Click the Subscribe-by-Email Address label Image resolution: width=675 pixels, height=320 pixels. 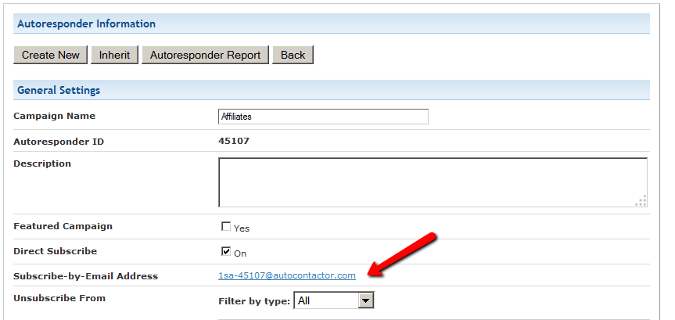[86, 276]
